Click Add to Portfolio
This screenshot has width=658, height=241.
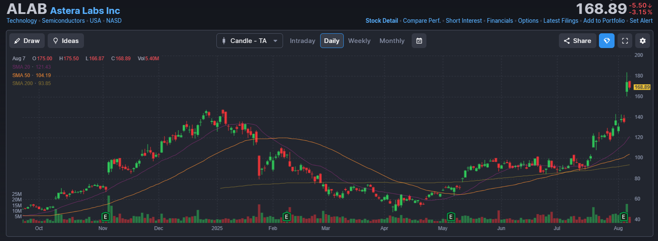click(604, 21)
